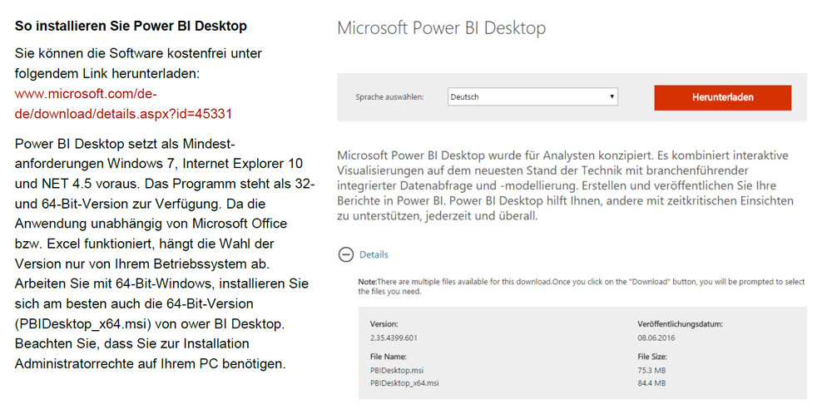Click the 75.3 MB file size

pyautogui.click(x=651, y=369)
